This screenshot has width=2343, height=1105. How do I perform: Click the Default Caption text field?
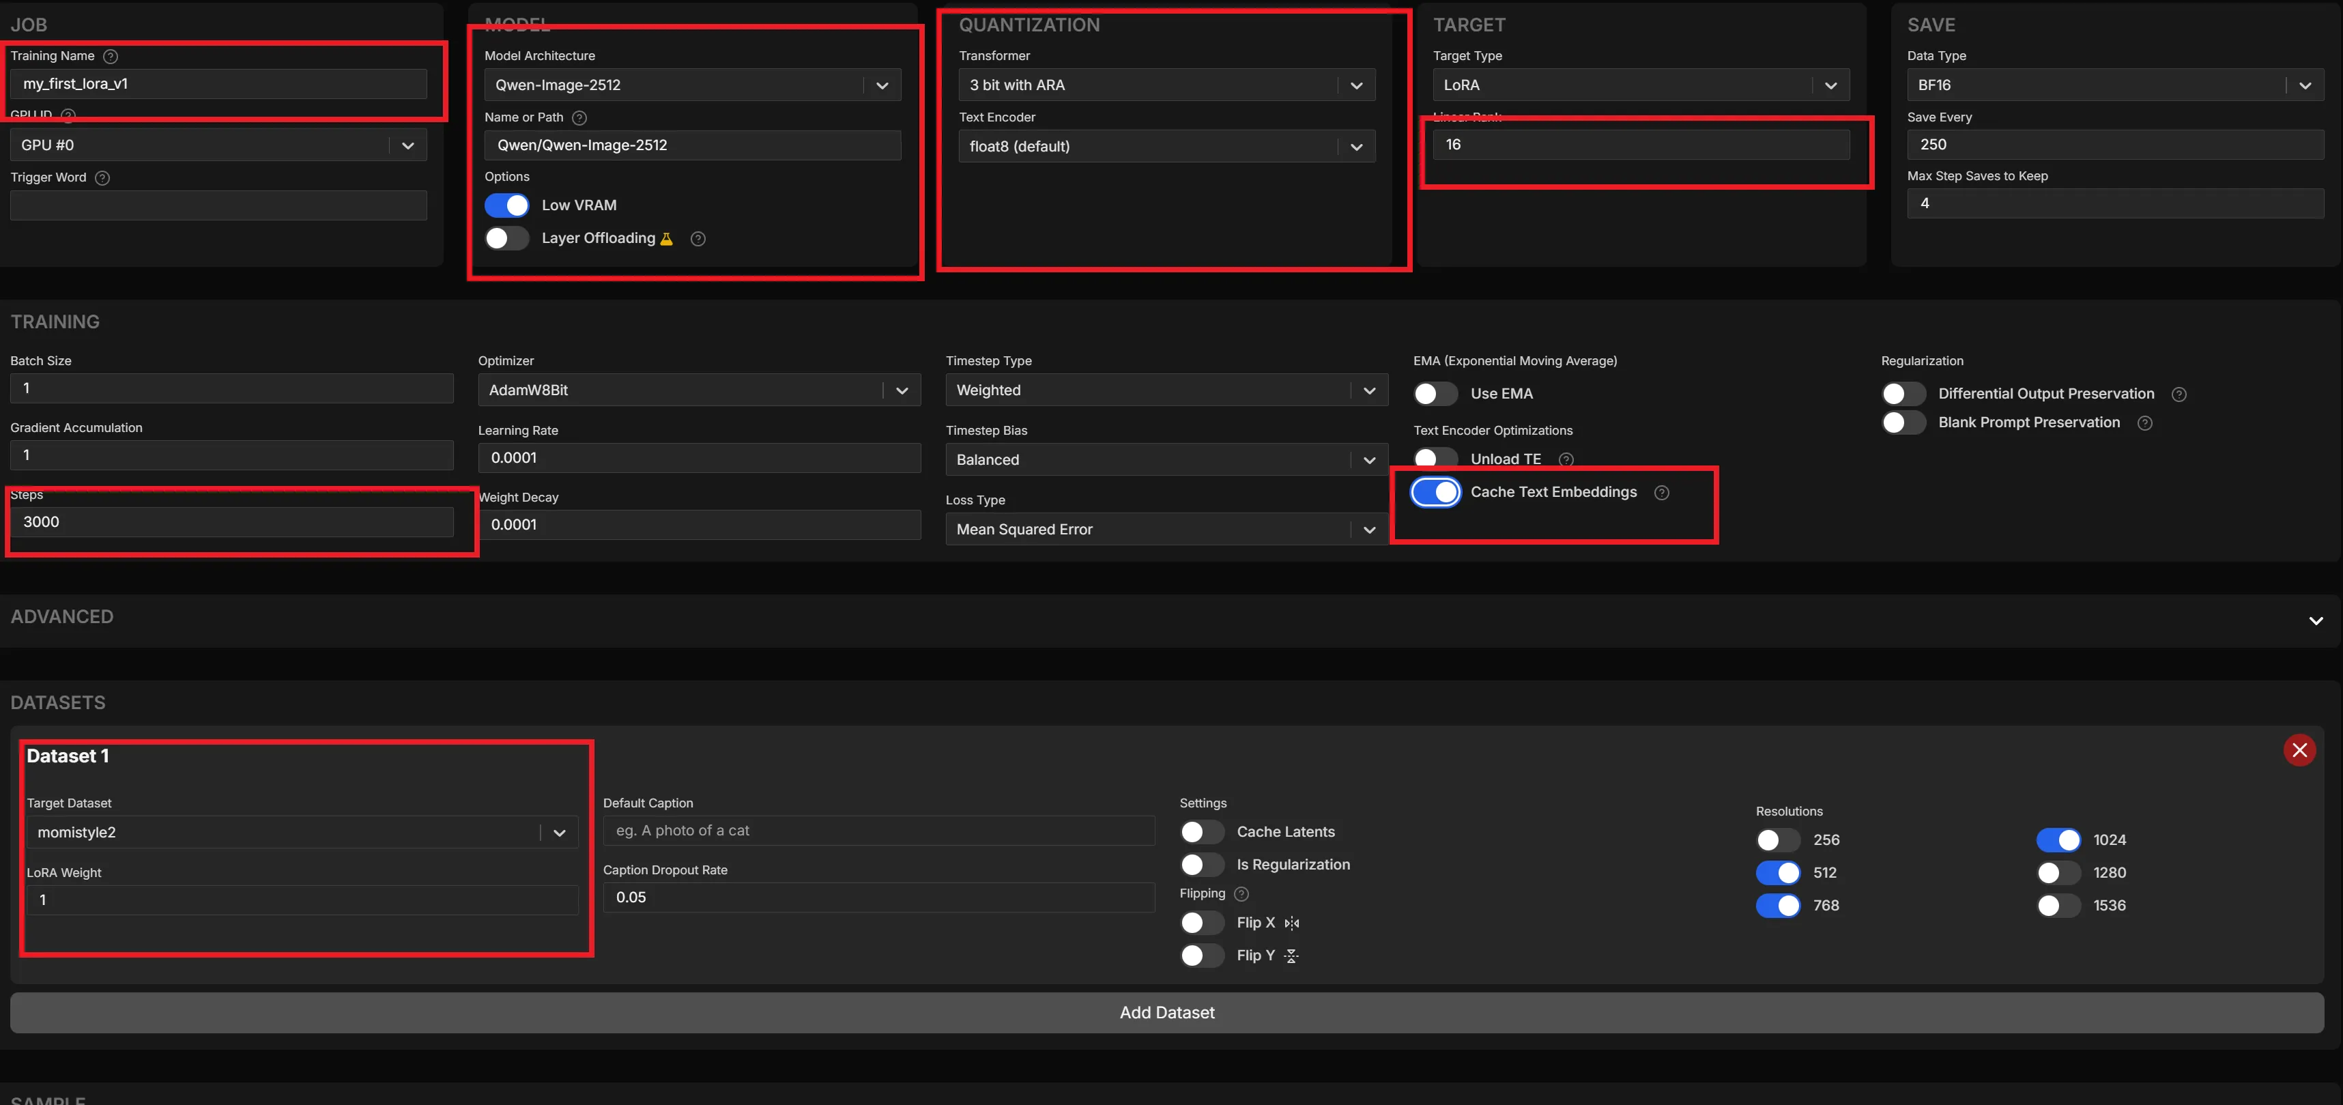click(878, 831)
